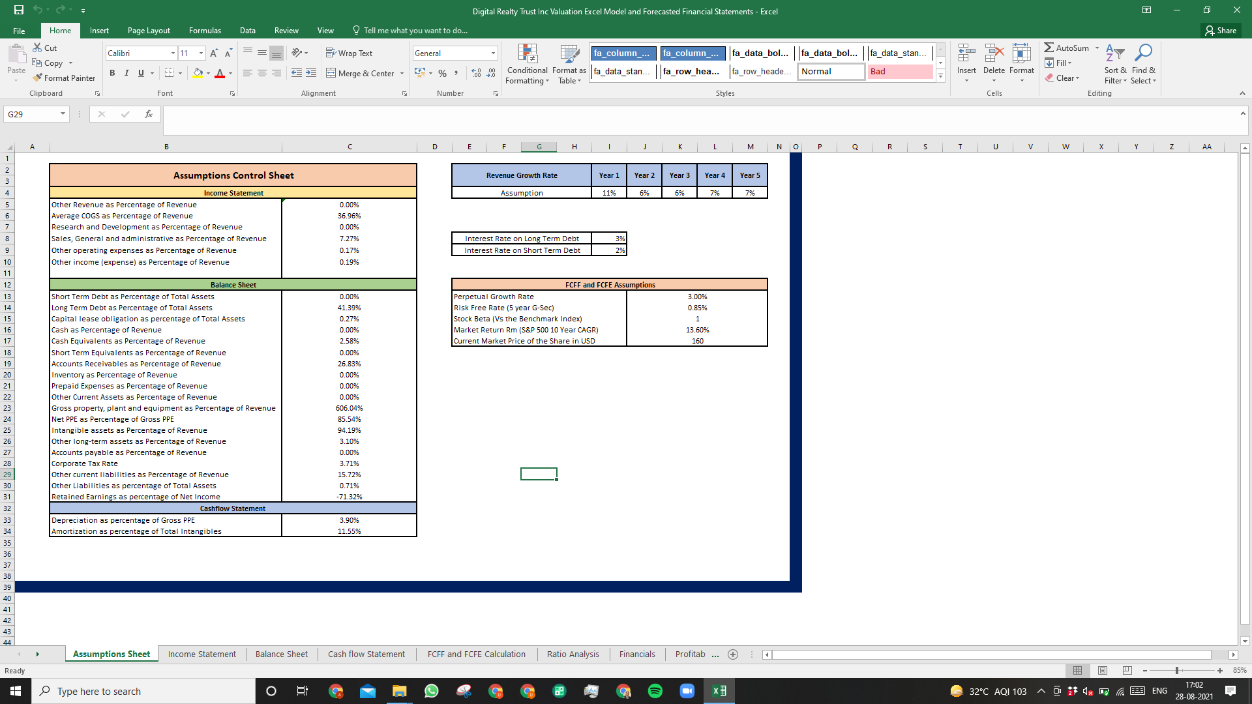The width and height of the screenshot is (1252, 704).
Task: Open the font name Calibri dropdown
Action: click(173, 53)
